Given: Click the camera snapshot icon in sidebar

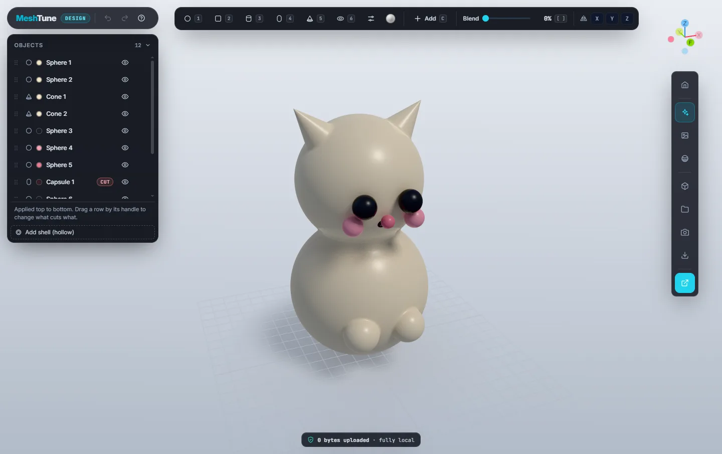Looking at the screenshot, I should (685, 232).
